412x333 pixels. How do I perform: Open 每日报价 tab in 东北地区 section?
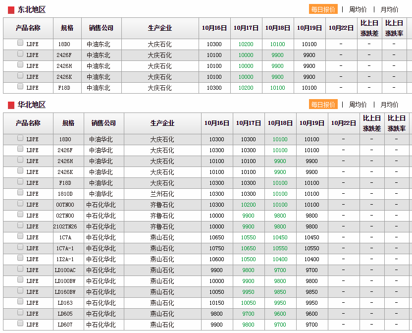pyautogui.click(x=323, y=9)
